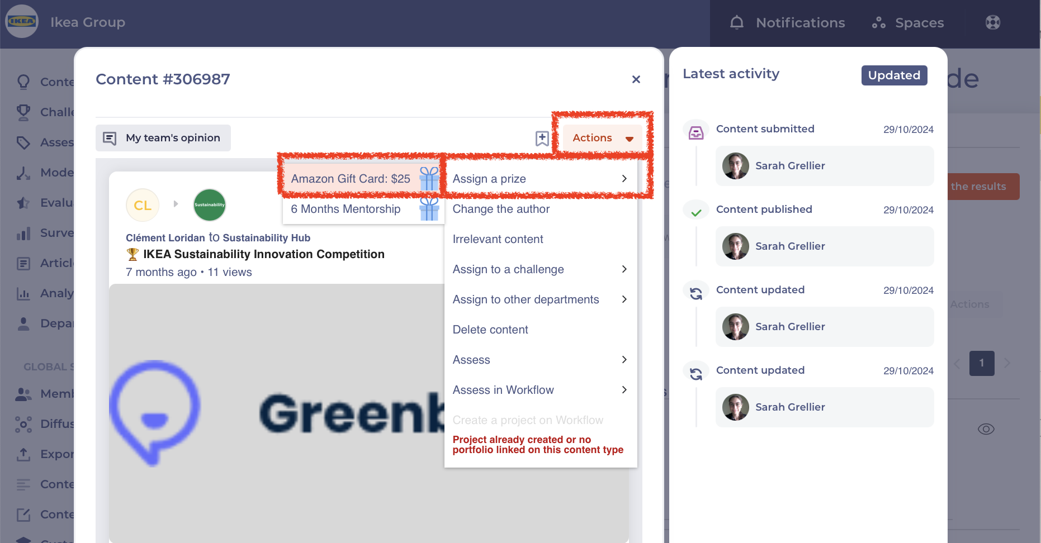Screen dimensions: 1041x543
Task: Click the CL author avatar
Action: (x=143, y=205)
